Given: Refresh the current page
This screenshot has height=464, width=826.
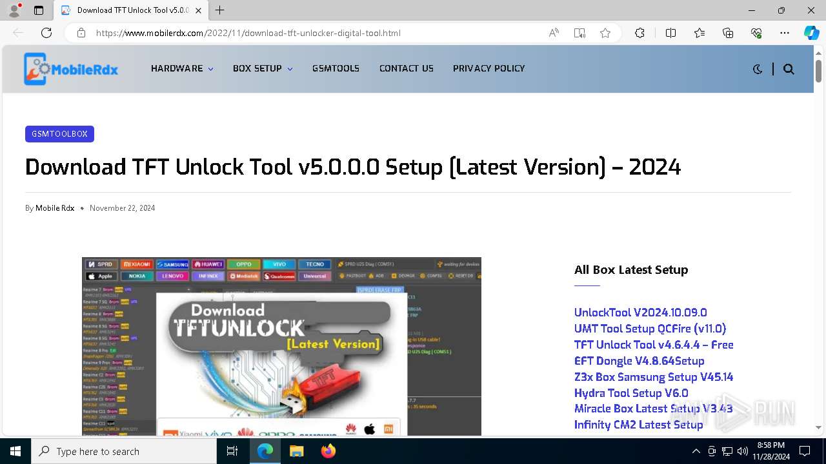Looking at the screenshot, I should [46, 33].
